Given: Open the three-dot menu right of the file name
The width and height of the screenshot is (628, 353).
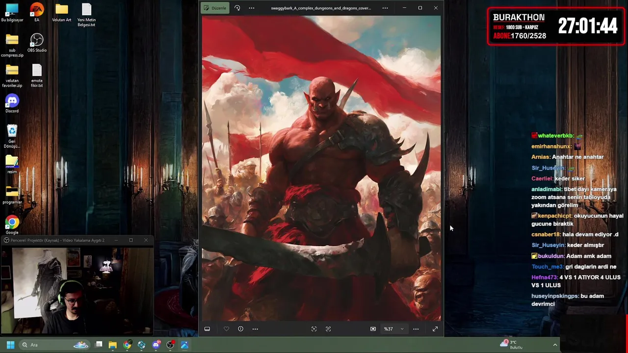Looking at the screenshot, I should 385,8.
